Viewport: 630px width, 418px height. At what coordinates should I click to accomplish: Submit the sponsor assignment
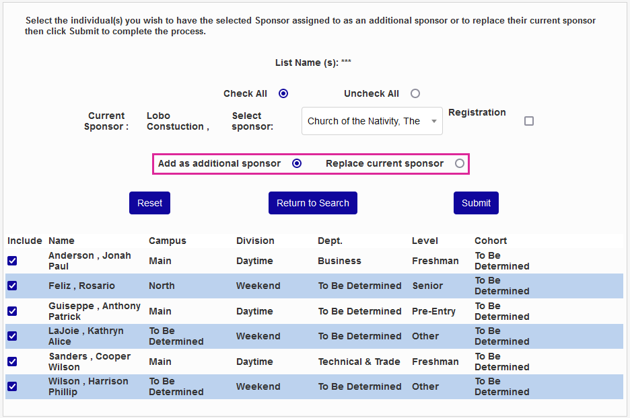coord(476,203)
